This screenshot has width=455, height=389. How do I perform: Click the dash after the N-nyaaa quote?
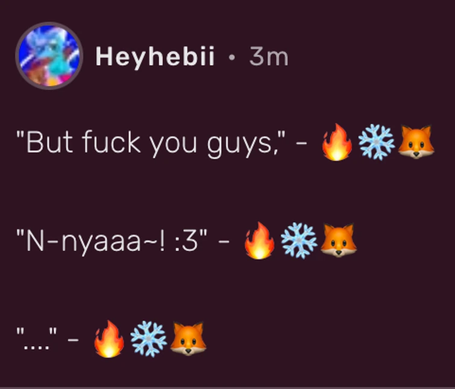tap(224, 241)
